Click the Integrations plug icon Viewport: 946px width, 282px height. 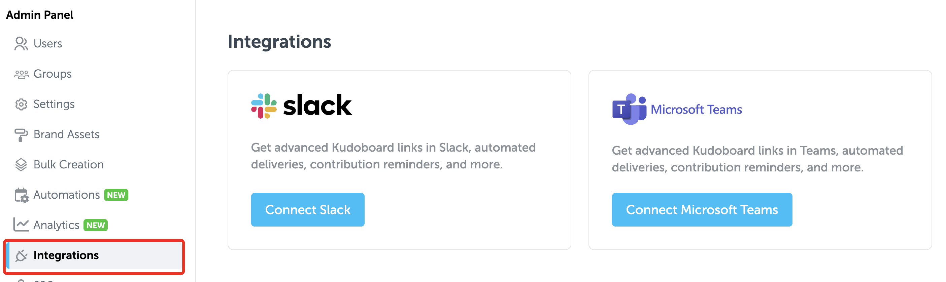coord(21,255)
